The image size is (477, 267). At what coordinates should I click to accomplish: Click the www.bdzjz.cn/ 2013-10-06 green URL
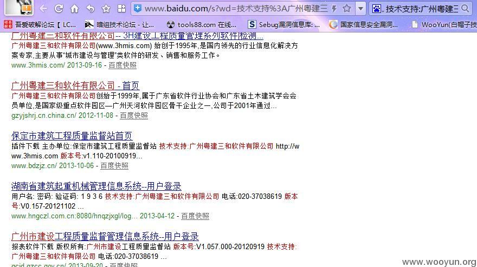(53, 166)
